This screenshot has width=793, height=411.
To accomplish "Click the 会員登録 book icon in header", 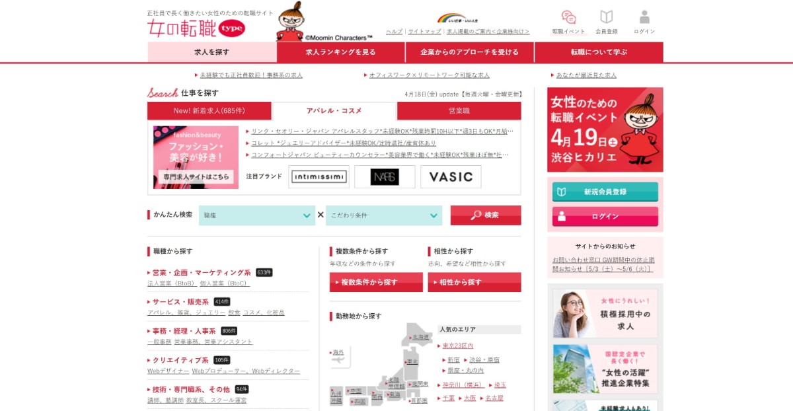I will click(607, 17).
